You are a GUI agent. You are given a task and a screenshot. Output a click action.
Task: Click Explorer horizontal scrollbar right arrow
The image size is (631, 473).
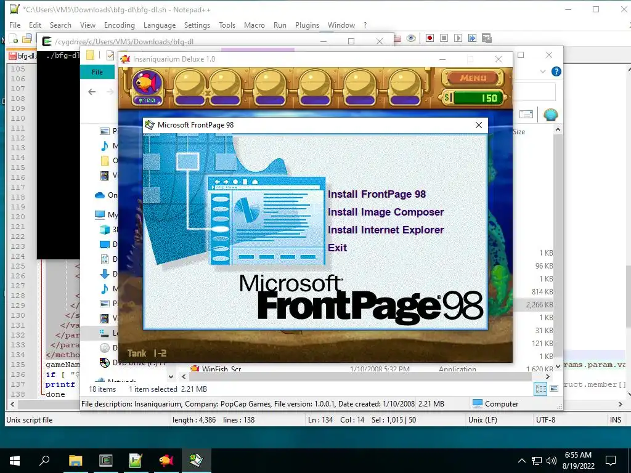point(547,376)
